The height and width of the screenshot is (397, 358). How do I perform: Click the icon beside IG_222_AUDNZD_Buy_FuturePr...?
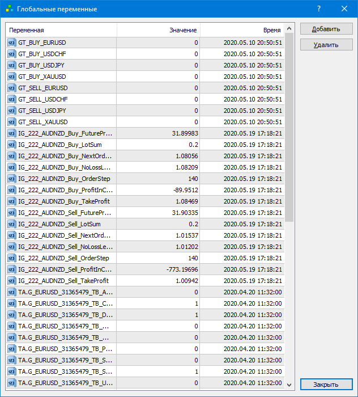tap(12, 133)
